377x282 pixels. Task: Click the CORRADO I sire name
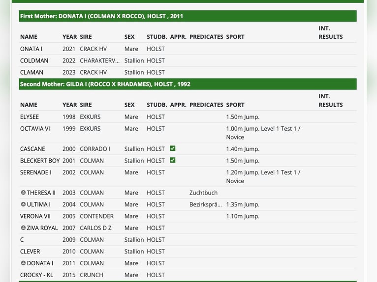click(95, 149)
